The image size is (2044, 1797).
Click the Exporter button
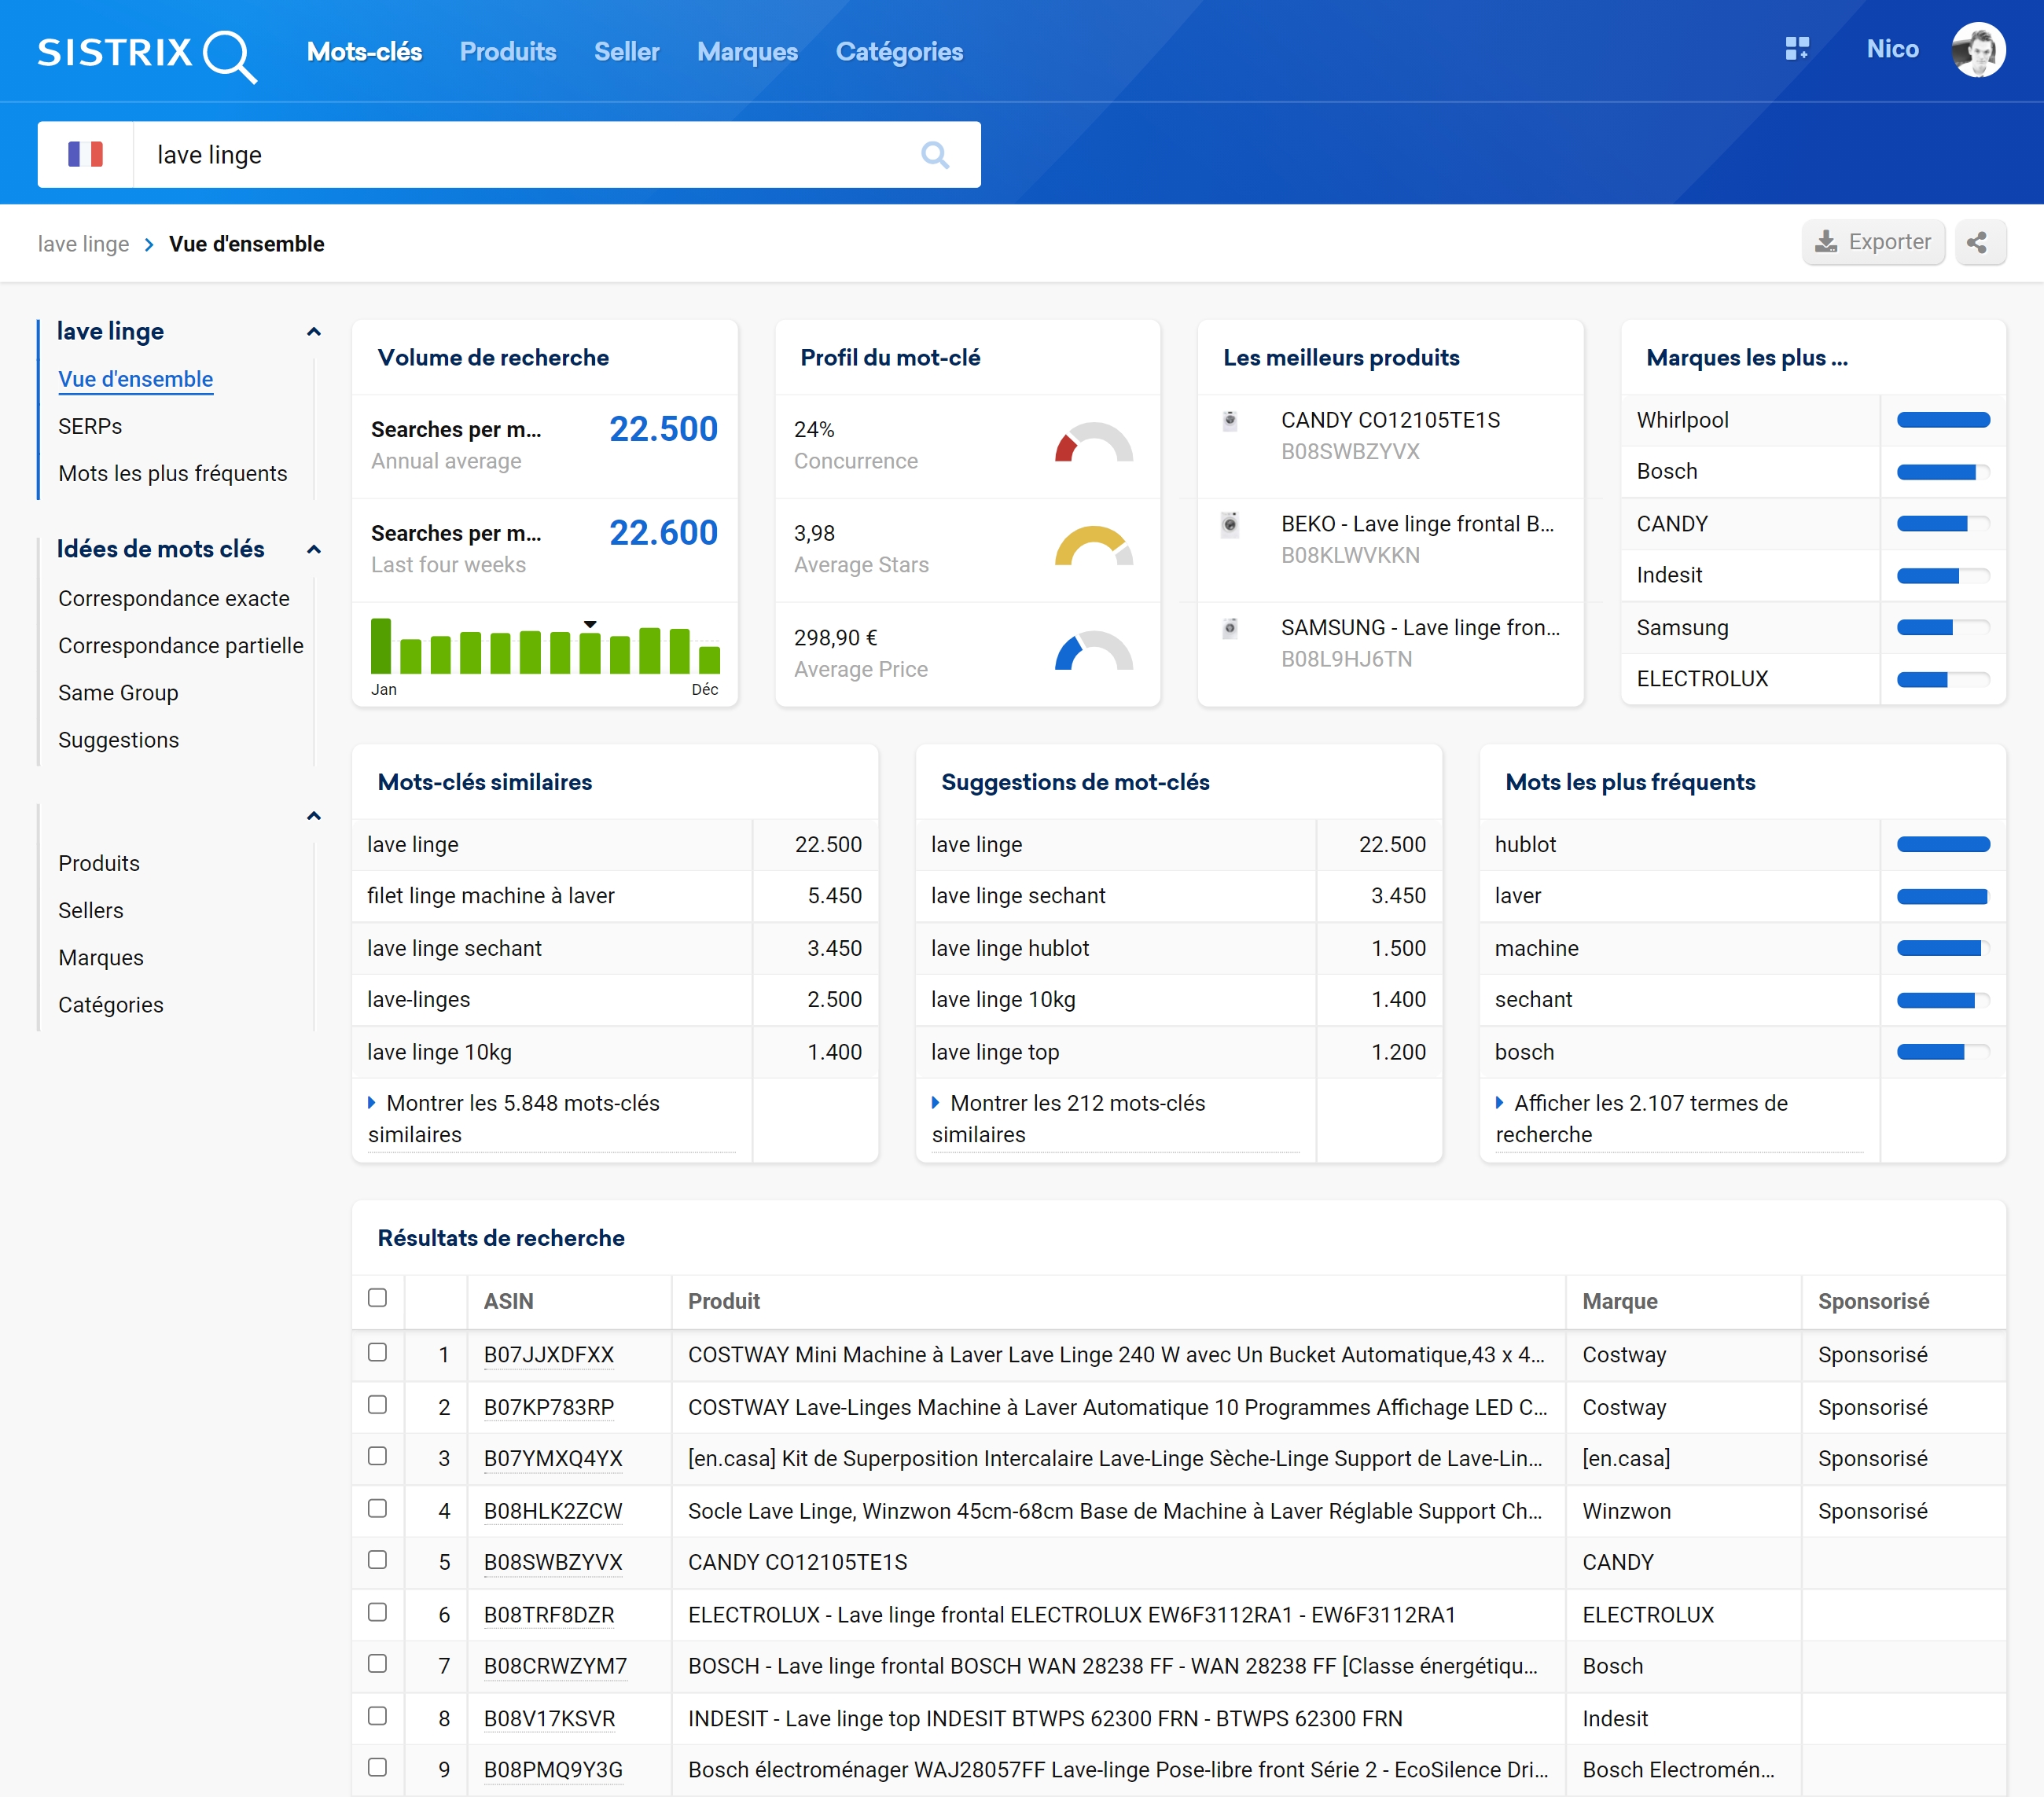(x=1873, y=243)
